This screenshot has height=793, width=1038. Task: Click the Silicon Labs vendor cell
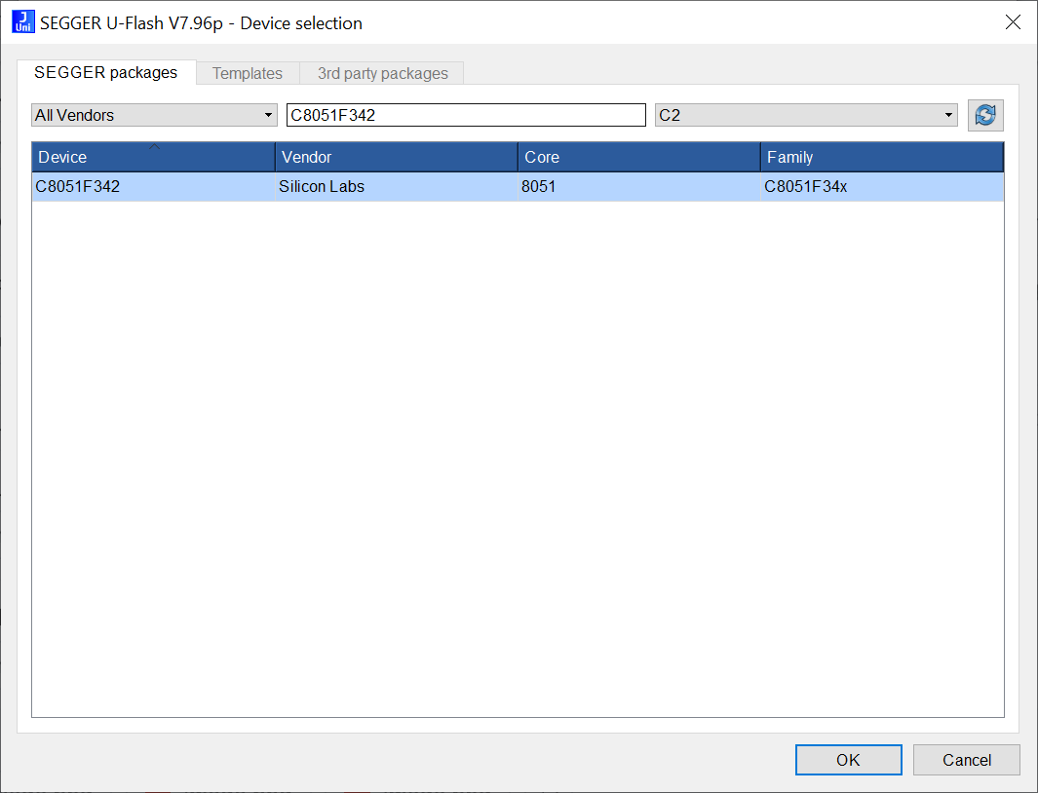397,187
